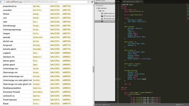Click the '&cong;' entity cell
189x106 pixels.
pos(37,45)
